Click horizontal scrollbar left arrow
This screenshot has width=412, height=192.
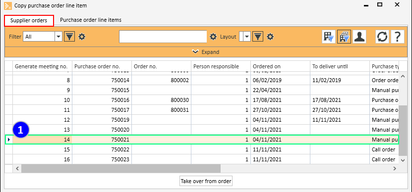(17, 168)
